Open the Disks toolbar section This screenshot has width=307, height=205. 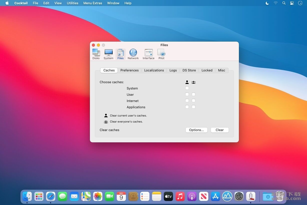(x=96, y=54)
